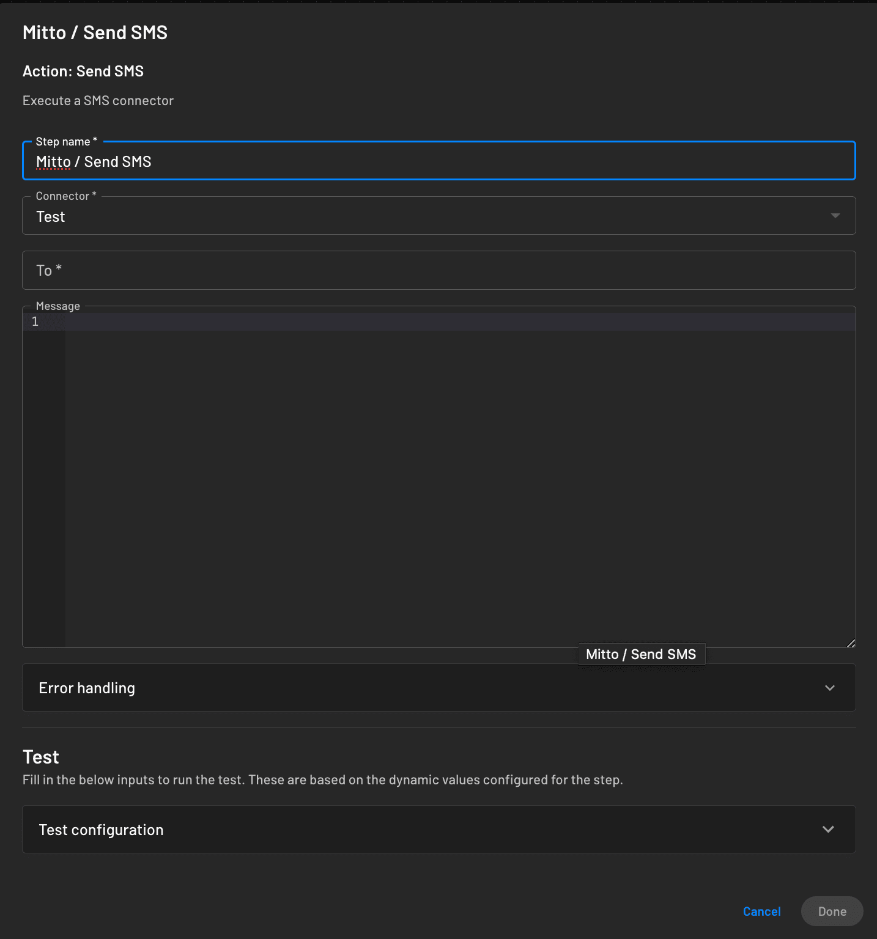Click line number 1 in Message editor

pyautogui.click(x=35, y=321)
